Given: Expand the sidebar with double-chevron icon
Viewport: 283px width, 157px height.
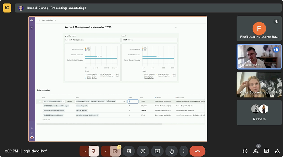Looking at the screenshot, I should click(32, 133).
